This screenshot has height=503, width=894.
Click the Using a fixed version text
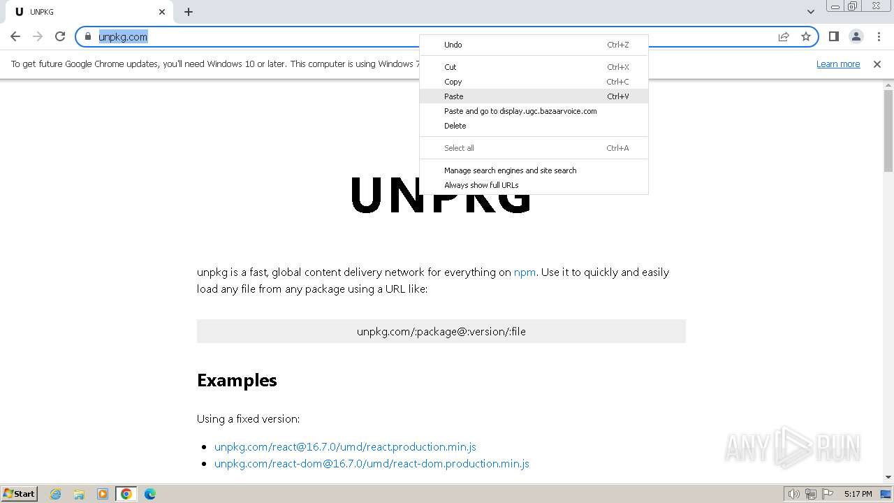point(248,419)
